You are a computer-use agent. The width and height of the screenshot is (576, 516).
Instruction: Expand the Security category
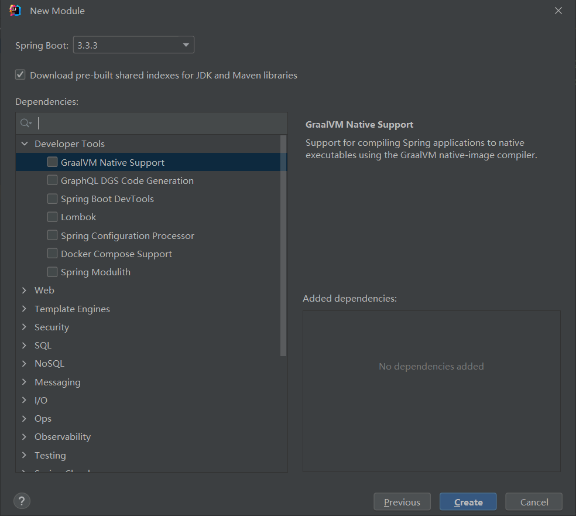point(25,327)
